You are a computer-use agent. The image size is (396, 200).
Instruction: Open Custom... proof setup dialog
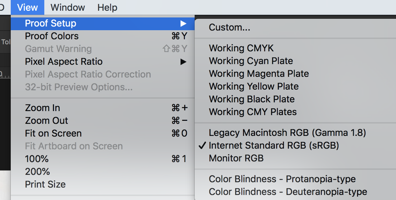tap(229, 28)
